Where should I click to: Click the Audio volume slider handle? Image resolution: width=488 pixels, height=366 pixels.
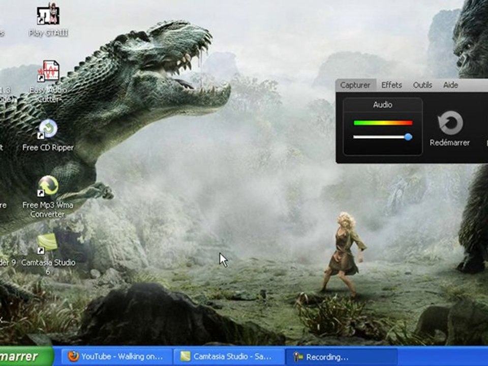[408, 137]
